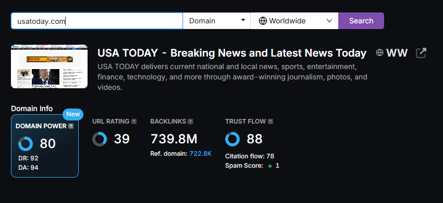The width and height of the screenshot is (443, 203).
Task: Click the usatoday.com search input field
Action: click(x=97, y=21)
